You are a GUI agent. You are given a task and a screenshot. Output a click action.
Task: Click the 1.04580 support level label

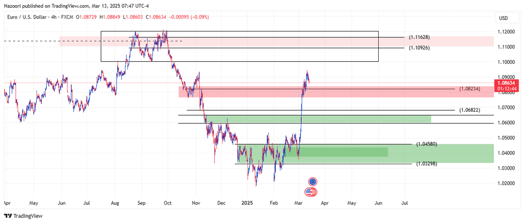click(427, 144)
